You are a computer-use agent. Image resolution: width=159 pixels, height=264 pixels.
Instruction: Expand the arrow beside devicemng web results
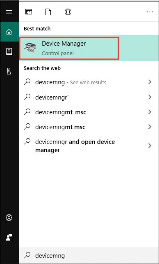point(150,82)
